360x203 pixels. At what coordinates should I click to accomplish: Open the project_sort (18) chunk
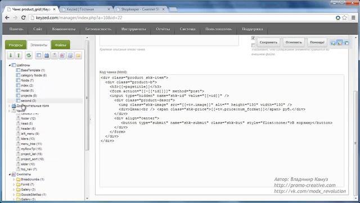click(33, 159)
